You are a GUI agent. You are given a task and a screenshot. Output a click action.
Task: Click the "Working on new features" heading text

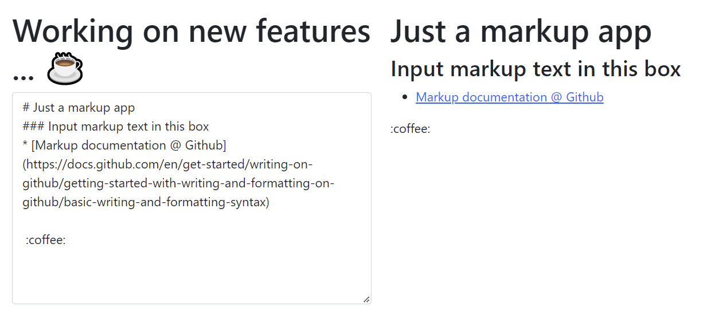tap(191, 31)
